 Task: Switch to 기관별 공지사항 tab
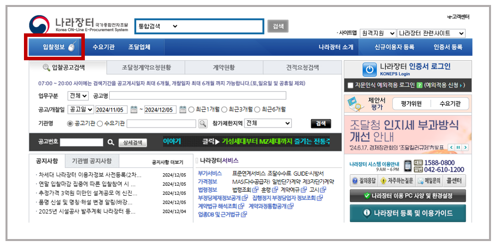92,161
